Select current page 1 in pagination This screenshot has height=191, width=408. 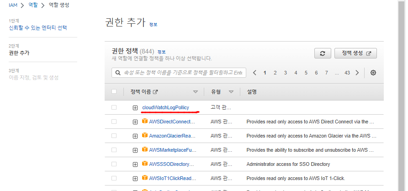(265, 73)
